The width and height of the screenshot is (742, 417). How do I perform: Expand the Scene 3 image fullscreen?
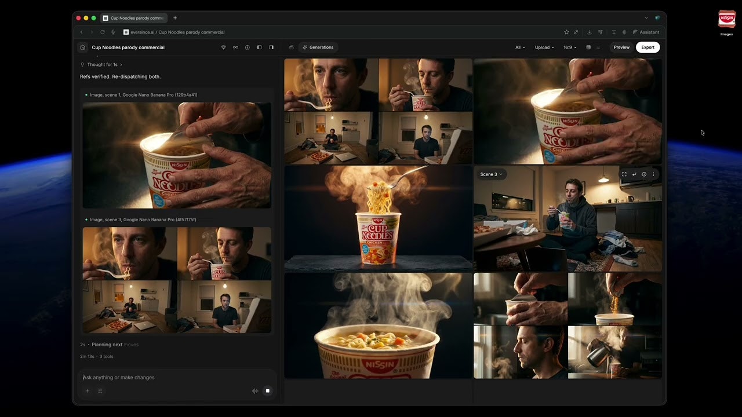point(624,174)
